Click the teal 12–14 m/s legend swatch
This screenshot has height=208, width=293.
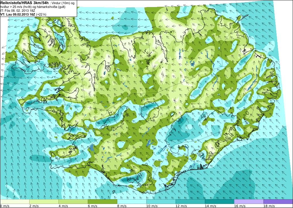coord(190,202)
